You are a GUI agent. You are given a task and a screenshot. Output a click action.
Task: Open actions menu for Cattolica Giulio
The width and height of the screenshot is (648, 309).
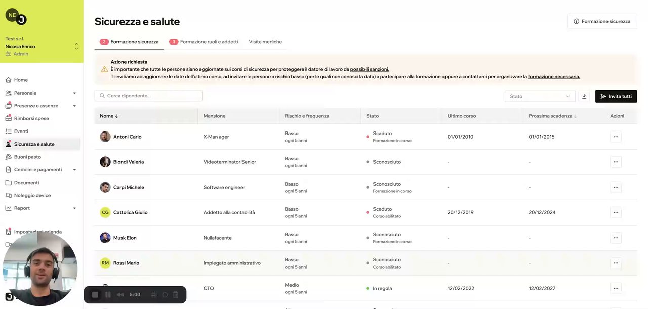point(616,212)
